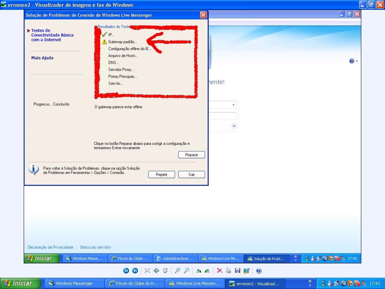Open image for editing via toolbar icon
The height and width of the screenshot is (289, 385).
(247, 271)
